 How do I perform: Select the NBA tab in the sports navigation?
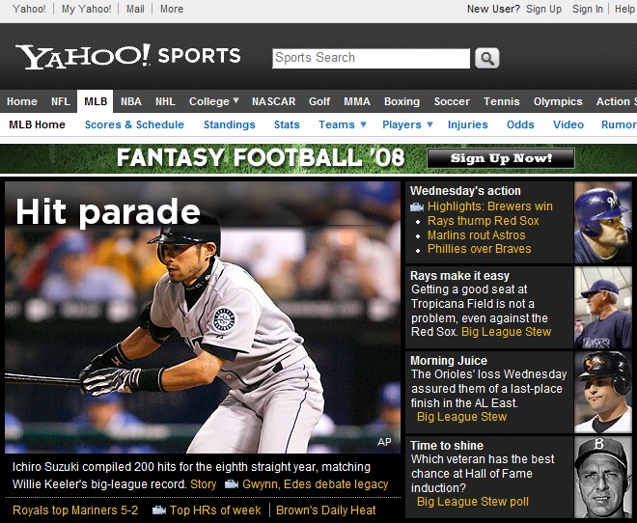point(130,101)
